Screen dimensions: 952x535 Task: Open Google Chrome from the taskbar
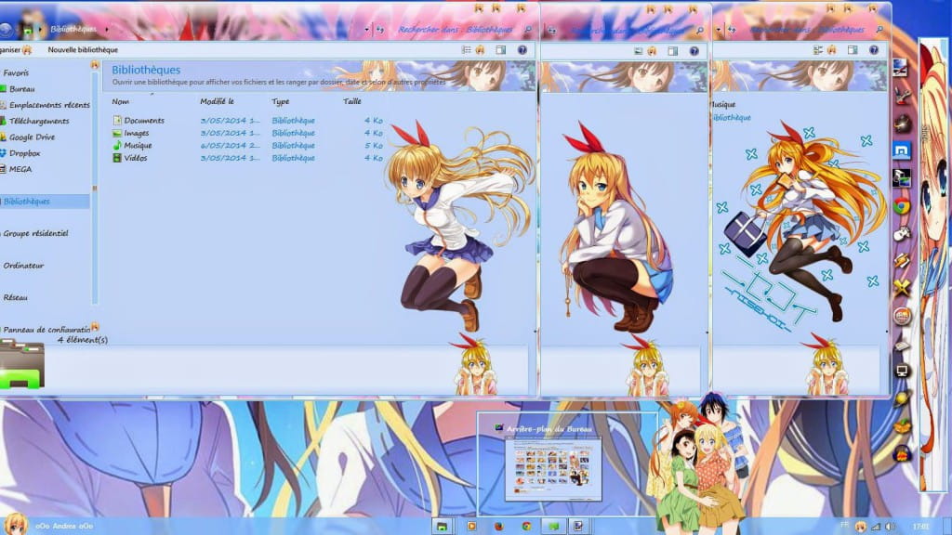pos(527,526)
